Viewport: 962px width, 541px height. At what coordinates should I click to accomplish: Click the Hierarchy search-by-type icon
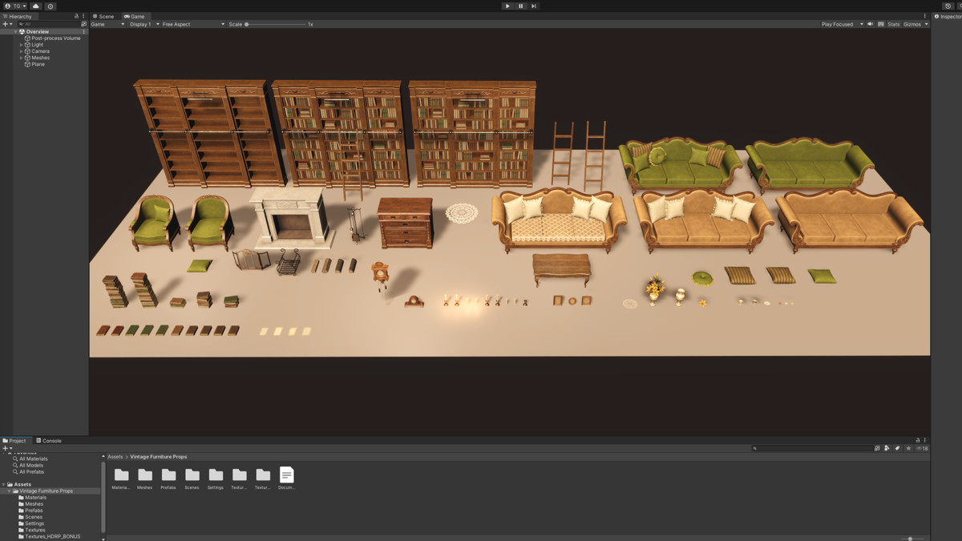point(83,24)
